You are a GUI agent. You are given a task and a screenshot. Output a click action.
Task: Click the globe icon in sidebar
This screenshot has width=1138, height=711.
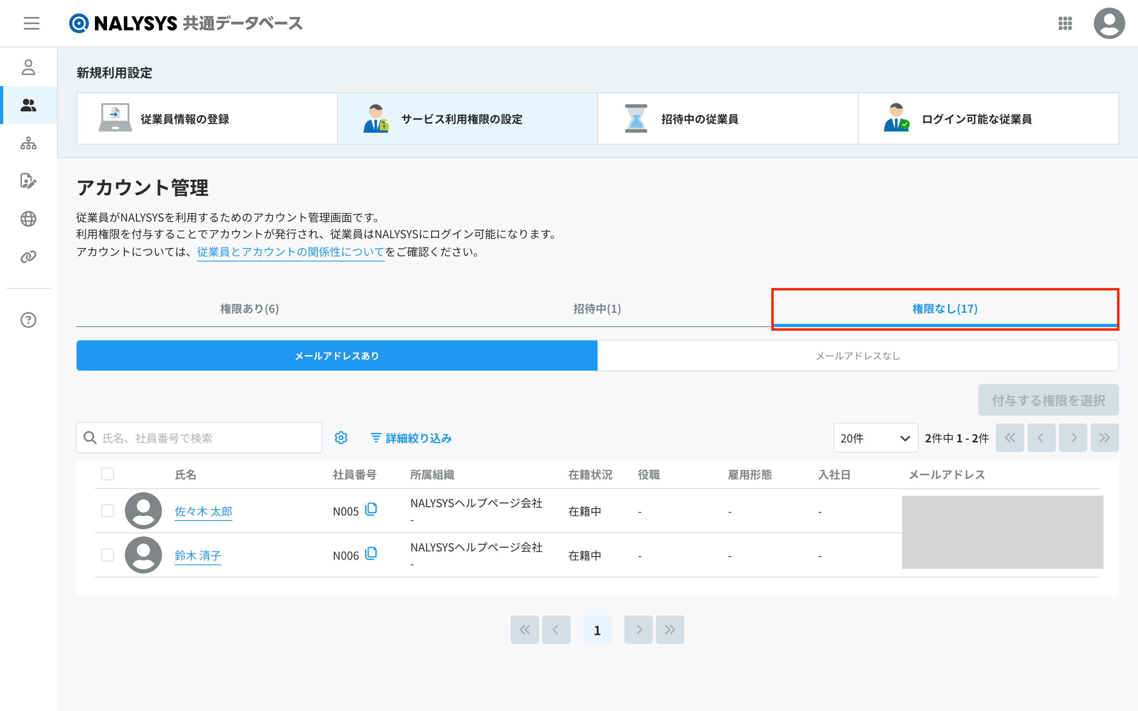pos(28,219)
